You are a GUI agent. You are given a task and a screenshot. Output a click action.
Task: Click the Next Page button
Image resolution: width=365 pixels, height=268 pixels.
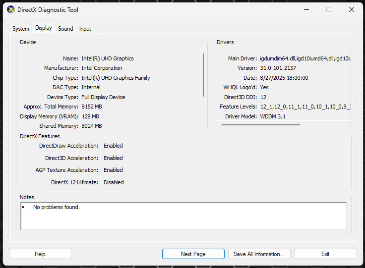point(193,254)
